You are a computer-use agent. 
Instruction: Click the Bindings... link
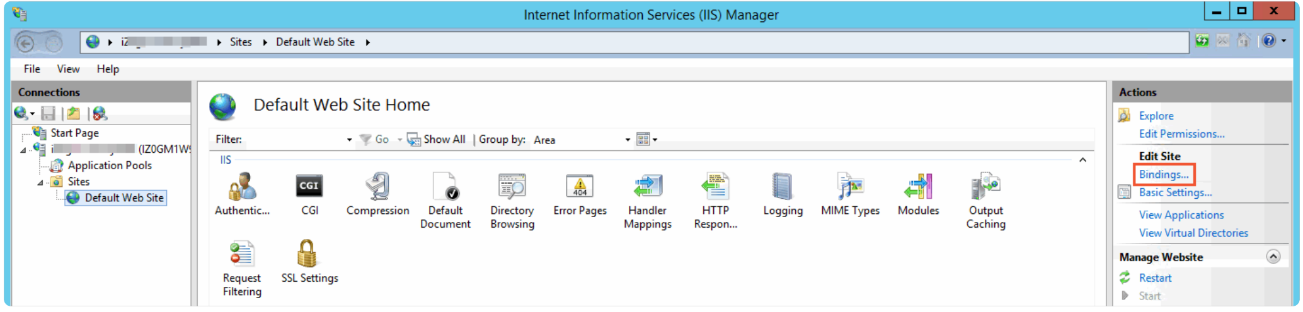1163,174
